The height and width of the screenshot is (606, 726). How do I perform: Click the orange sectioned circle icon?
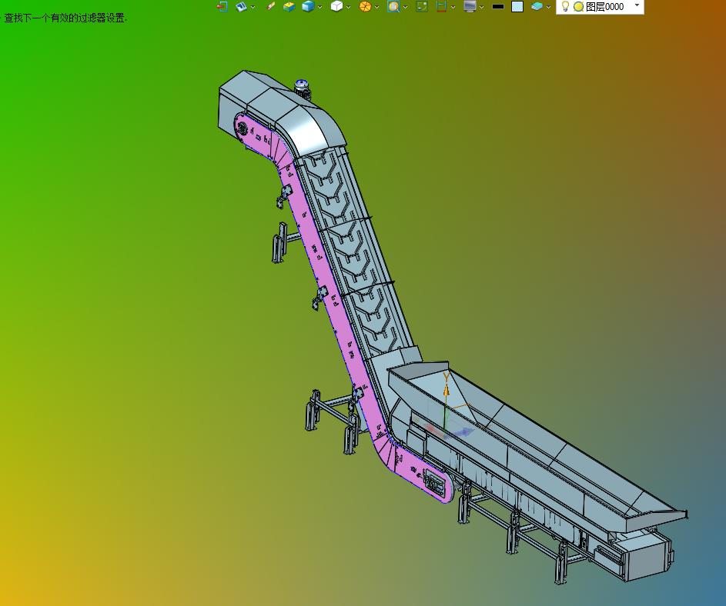pyautogui.click(x=366, y=6)
